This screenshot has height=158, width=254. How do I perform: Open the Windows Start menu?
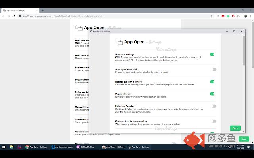coord(4,147)
